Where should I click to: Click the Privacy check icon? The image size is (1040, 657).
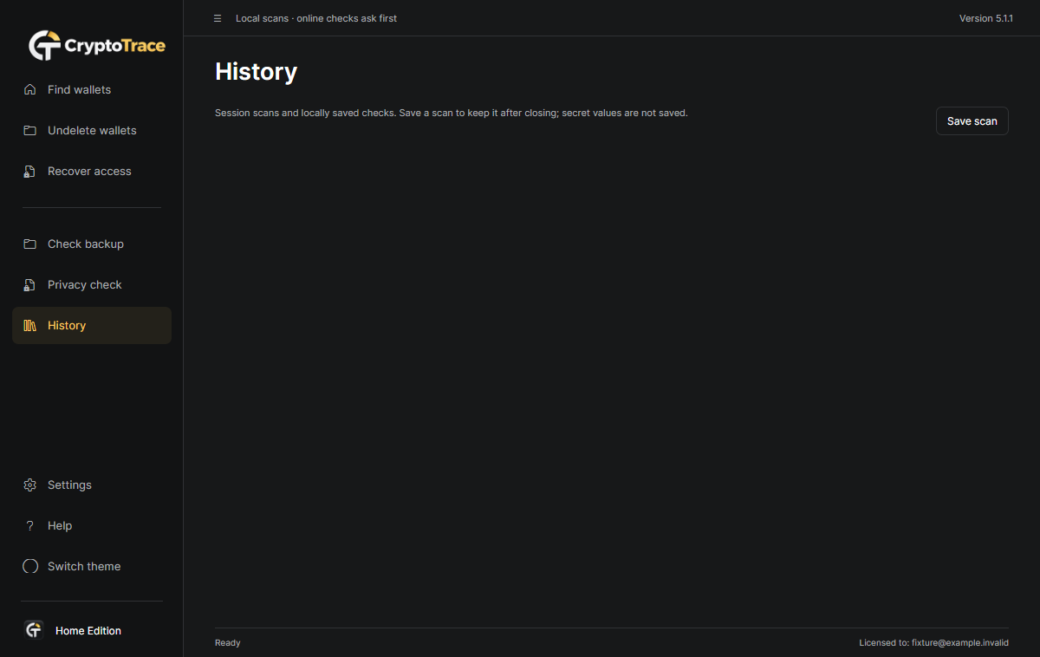29,284
